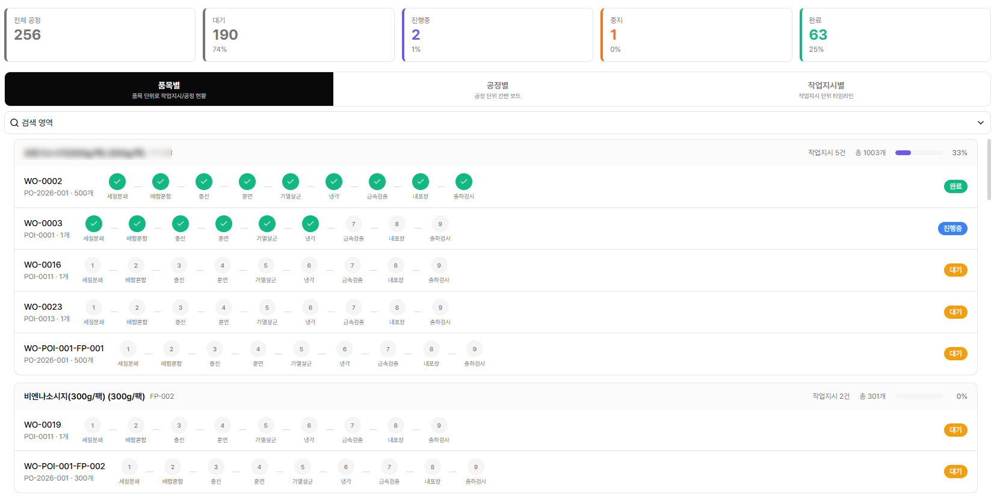Click 총 301개 total text
Image resolution: width=994 pixels, height=498 pixels.
pyautogui.click(x=872, y=396)
